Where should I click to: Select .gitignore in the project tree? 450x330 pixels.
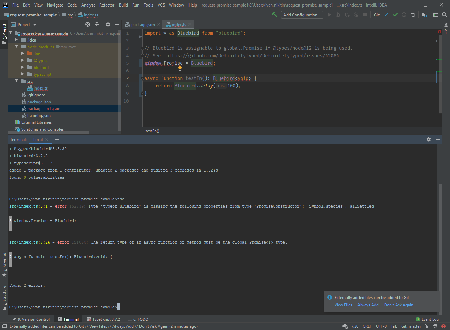36,95
